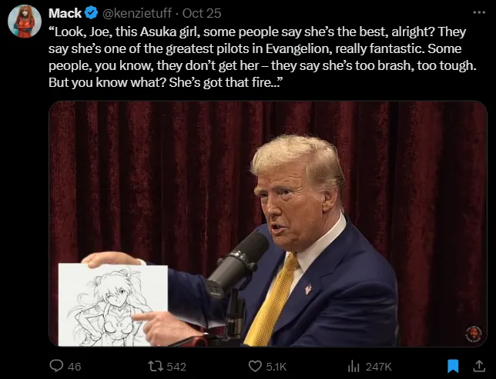Image resolution: width=496 pixels, height=379 pixels.
Task: Open the @kenzietuff handle link
Action: (136, 13)
